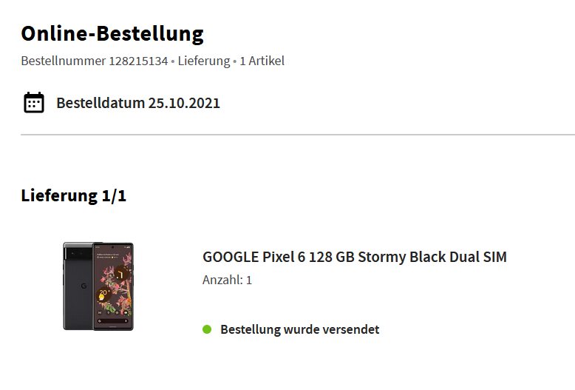Click the calendar icon beside Bestelldatum
The image size is (575, 390).
coord(34,102)
